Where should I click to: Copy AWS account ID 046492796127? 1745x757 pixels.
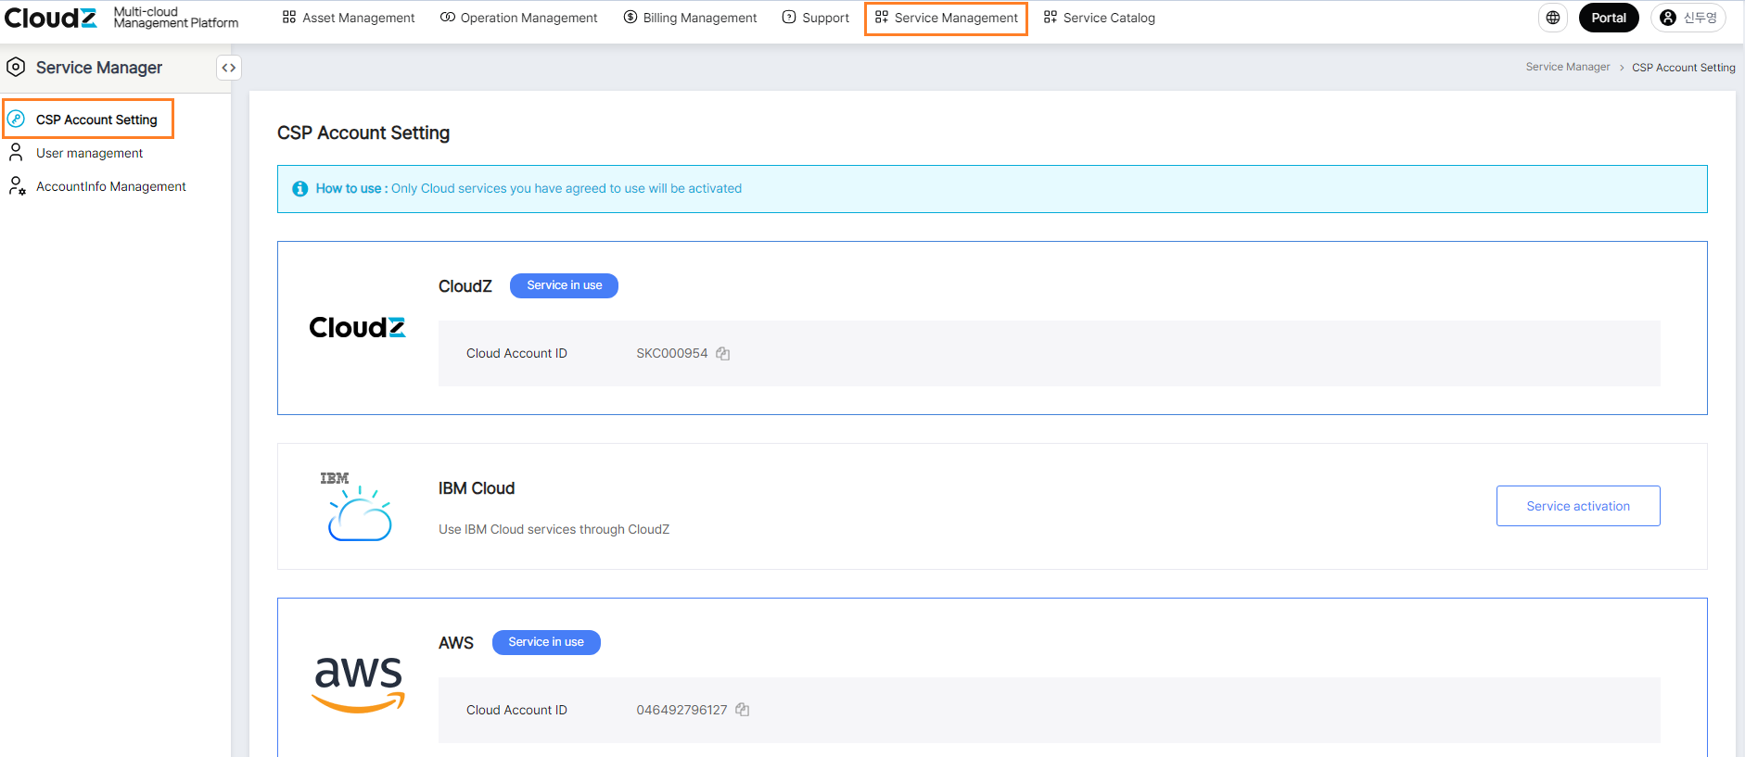[x=743, y=710]
